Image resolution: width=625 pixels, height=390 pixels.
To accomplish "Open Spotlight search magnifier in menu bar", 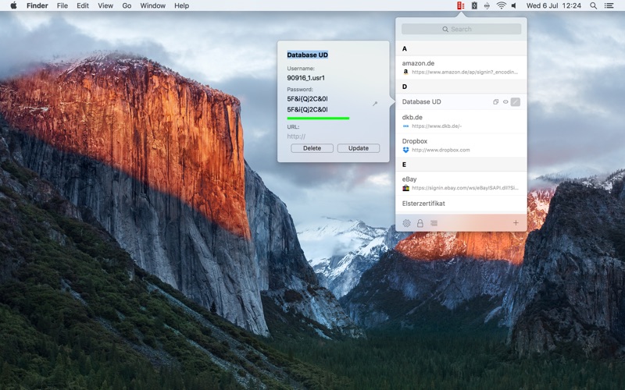I will click(593, 5).
